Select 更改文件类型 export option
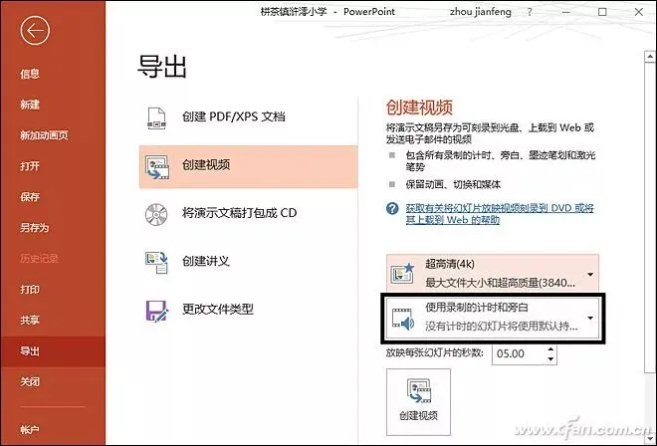 point(249,310)
